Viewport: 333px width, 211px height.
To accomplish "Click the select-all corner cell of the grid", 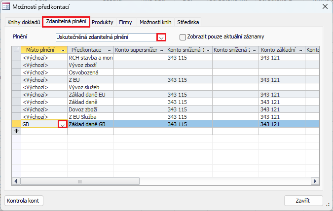I will [16, 50].
